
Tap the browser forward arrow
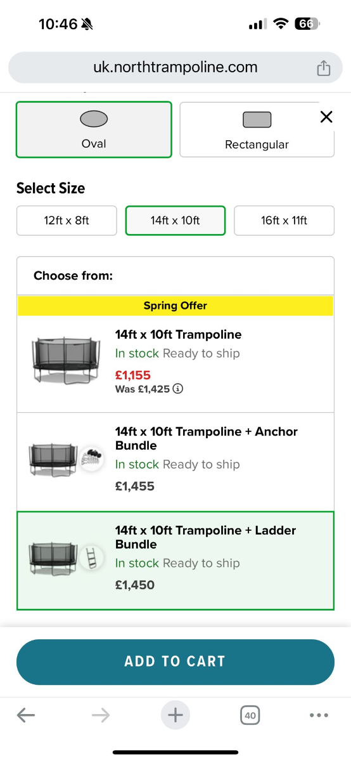(101, 716)
